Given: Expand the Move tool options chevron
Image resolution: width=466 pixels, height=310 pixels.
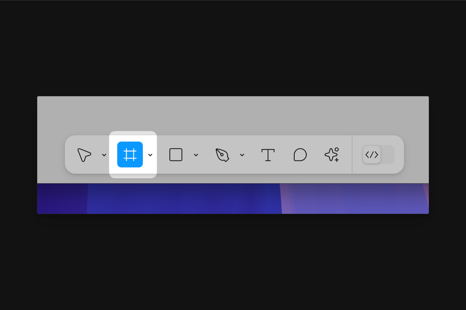Looking at the screenshot, I should pyautogui.click(x=104, y=155).
